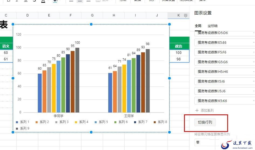The image size is (255, 150).
Task: Select column F header
Action: tap(71, 15)
